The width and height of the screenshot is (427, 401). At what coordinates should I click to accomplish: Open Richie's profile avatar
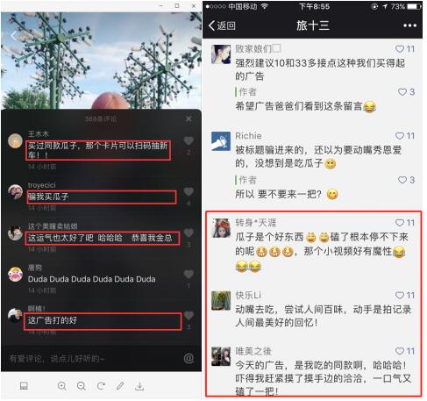click(221, 141)
